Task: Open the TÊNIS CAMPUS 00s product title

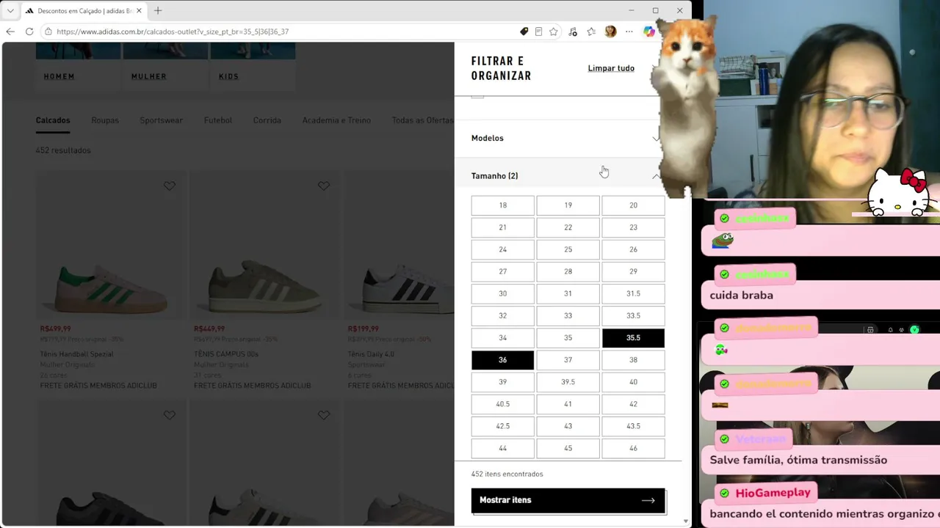Action: coord(226,354)
